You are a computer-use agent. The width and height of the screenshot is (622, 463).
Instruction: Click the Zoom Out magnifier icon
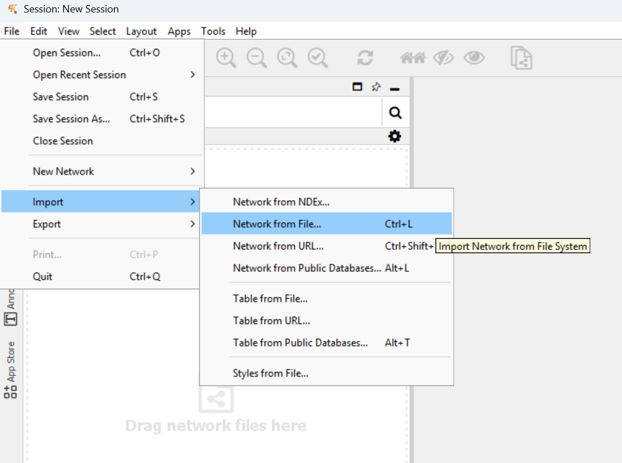point(257,58)
